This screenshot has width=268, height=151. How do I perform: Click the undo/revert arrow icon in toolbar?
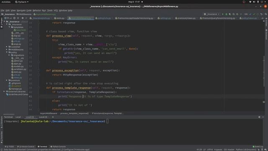[x=261, y=14]
